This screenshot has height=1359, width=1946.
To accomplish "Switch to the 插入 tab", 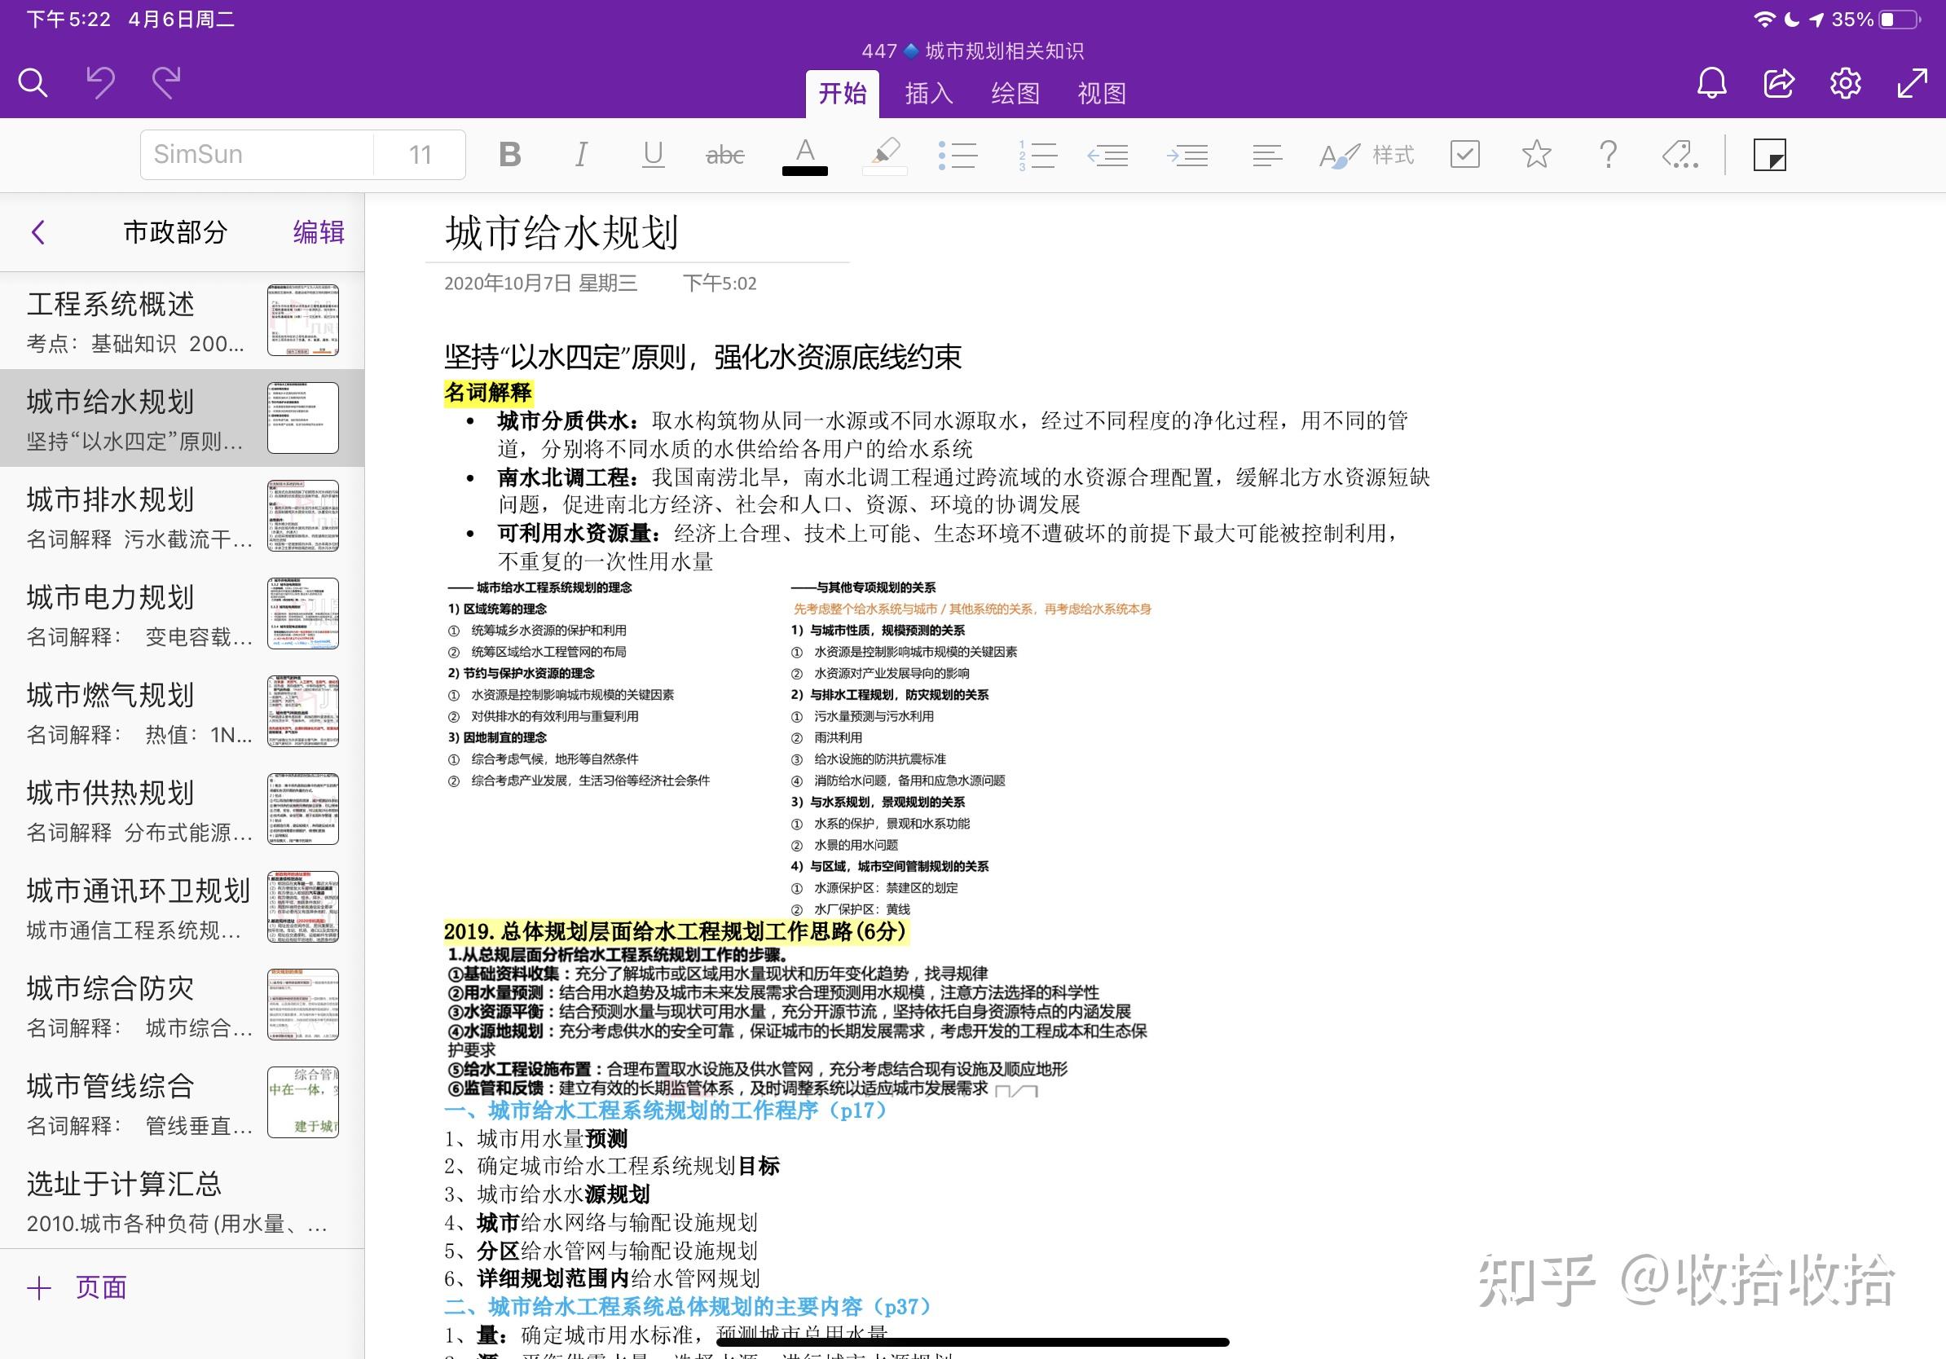I will tap(929, 93).
